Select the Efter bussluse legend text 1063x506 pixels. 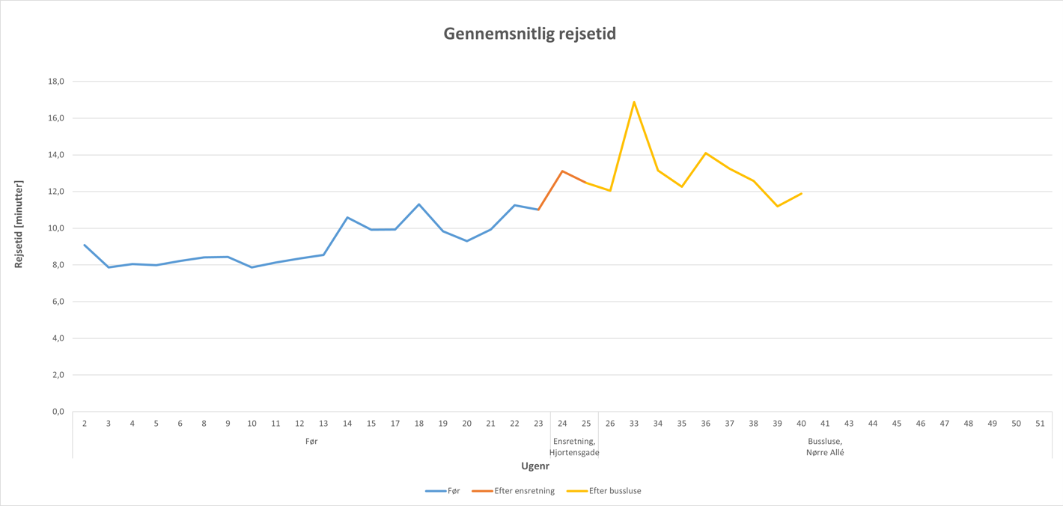[x=615, y=491]
